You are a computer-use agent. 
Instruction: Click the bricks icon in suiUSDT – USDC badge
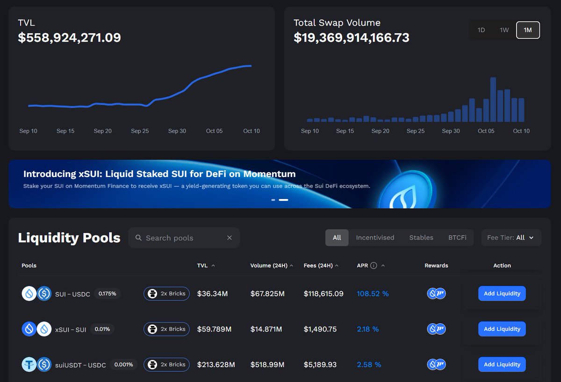tap(151, 364)
